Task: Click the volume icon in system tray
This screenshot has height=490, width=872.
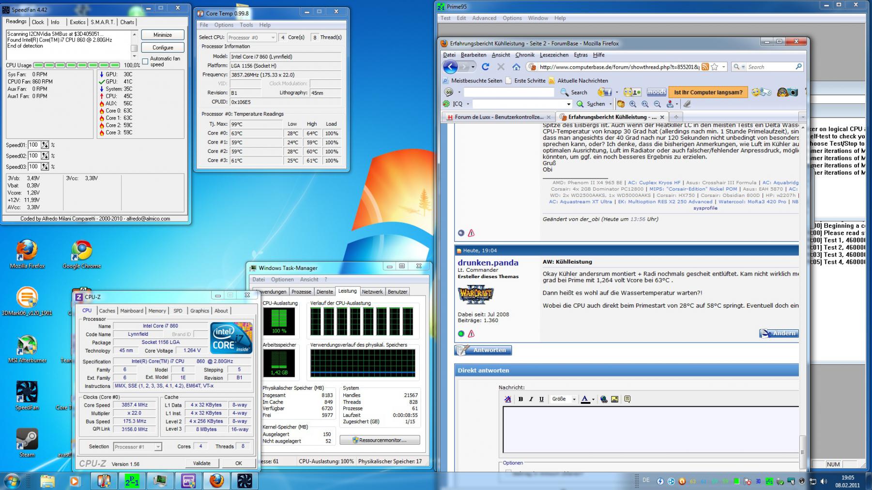Action: [824, 481]
